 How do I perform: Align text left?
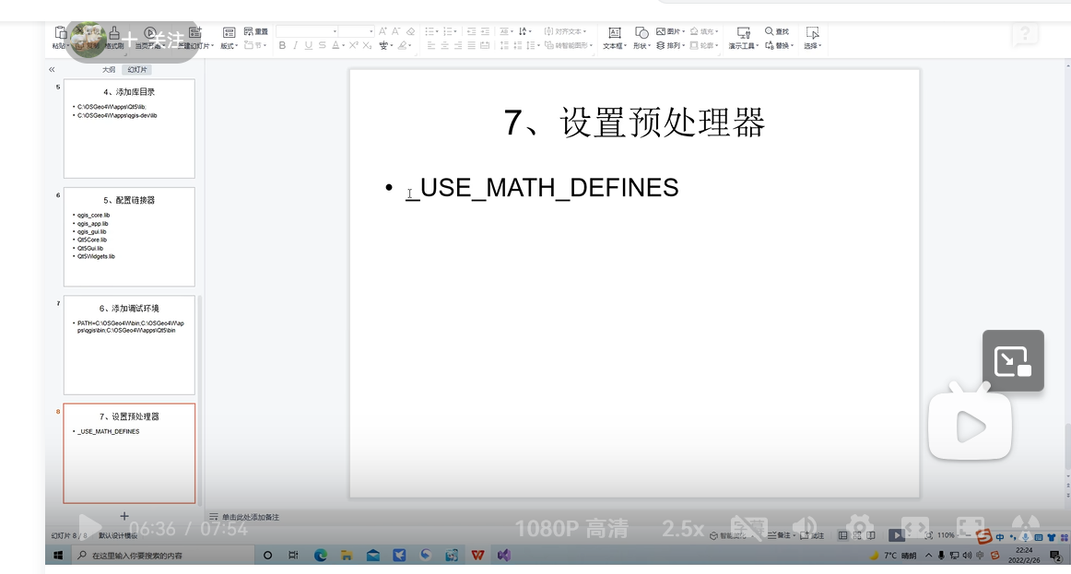pyautogui.click(x=431, y=46)
